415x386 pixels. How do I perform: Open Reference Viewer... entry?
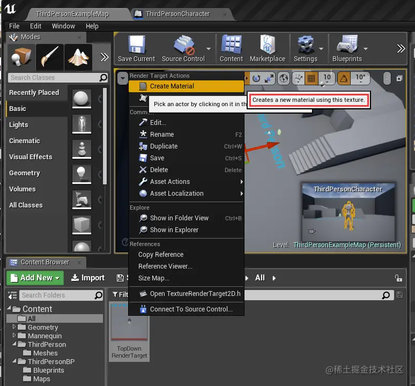(x=186, y=266)
